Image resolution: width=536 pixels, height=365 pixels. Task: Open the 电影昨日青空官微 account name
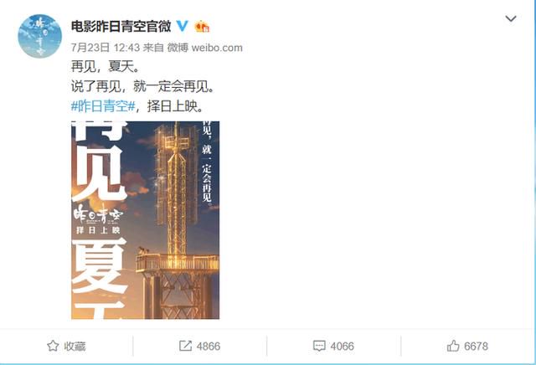tap(121, 26)
